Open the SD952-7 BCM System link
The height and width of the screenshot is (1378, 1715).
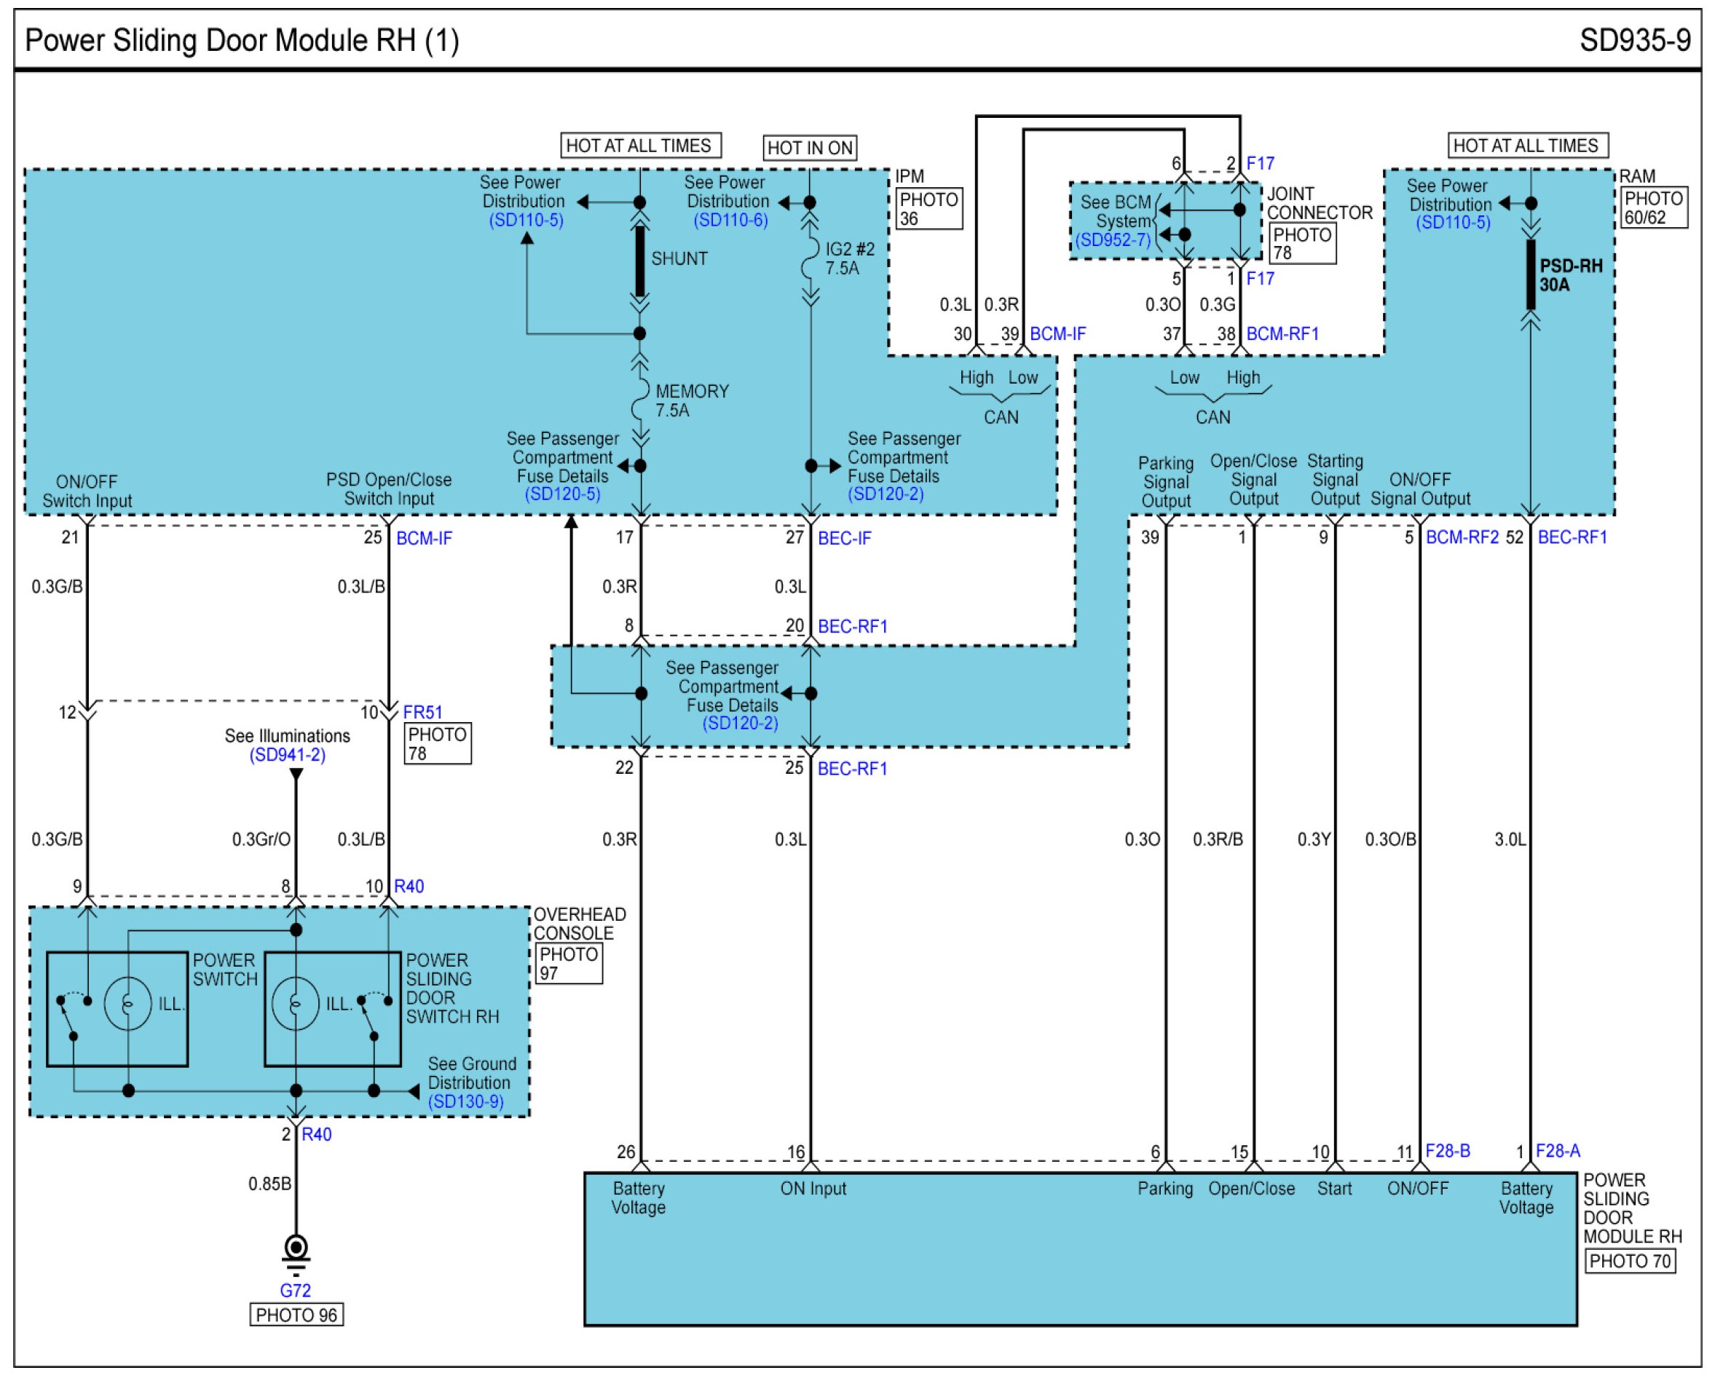pos(1113,240)
